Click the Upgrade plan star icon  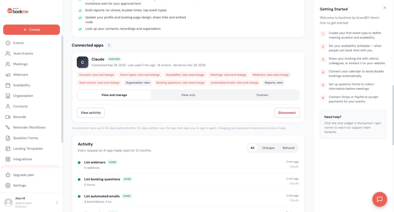[8, 175]
